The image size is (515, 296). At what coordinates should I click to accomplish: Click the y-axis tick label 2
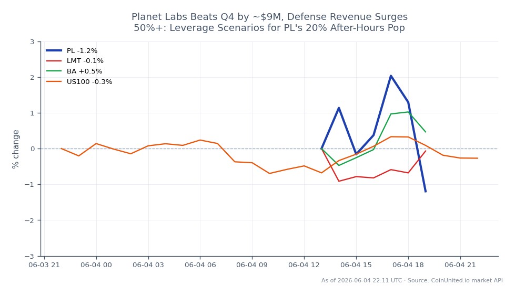coord(32,78)
